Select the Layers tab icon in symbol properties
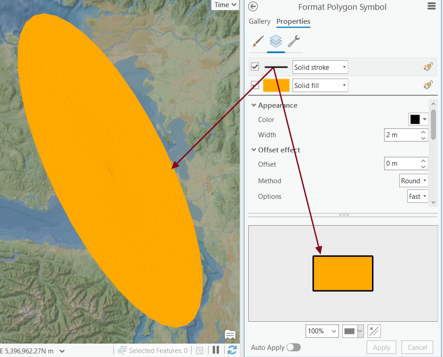 pos(276,41)
